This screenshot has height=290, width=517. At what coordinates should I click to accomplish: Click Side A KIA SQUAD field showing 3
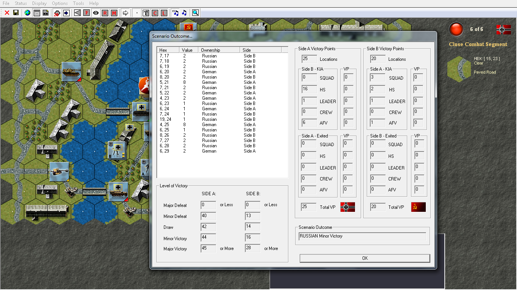[x=378, y=78]
